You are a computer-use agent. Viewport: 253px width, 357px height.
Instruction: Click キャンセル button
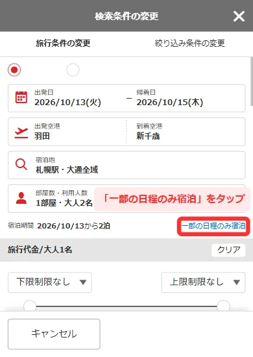coord(54,334)
